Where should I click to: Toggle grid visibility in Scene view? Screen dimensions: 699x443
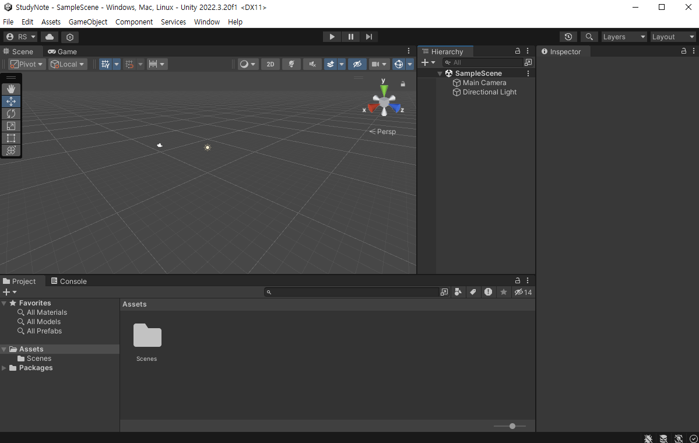click(x=105, y=64)
